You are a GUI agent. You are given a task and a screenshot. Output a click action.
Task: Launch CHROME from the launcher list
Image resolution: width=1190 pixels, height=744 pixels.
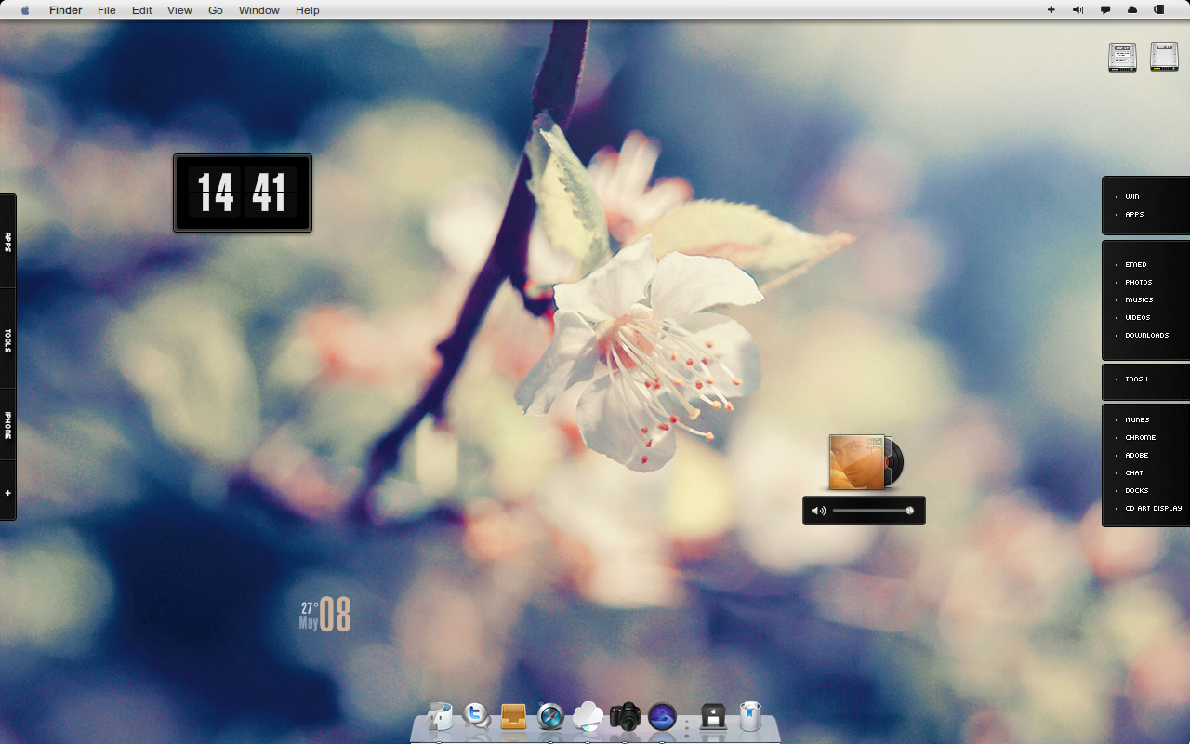(x=1141, y=438)
